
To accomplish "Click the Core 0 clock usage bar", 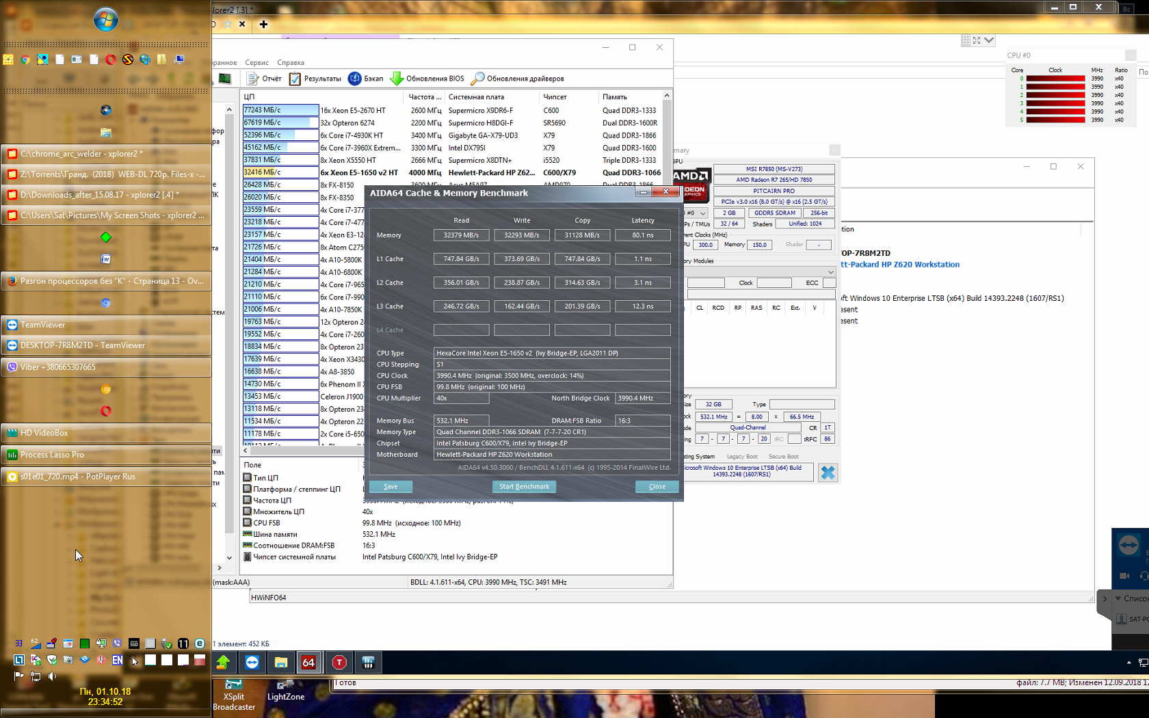I will (x=1055, y=79).
